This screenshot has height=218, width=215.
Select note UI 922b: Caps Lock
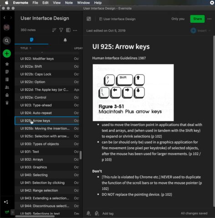[x=47, y=74]
